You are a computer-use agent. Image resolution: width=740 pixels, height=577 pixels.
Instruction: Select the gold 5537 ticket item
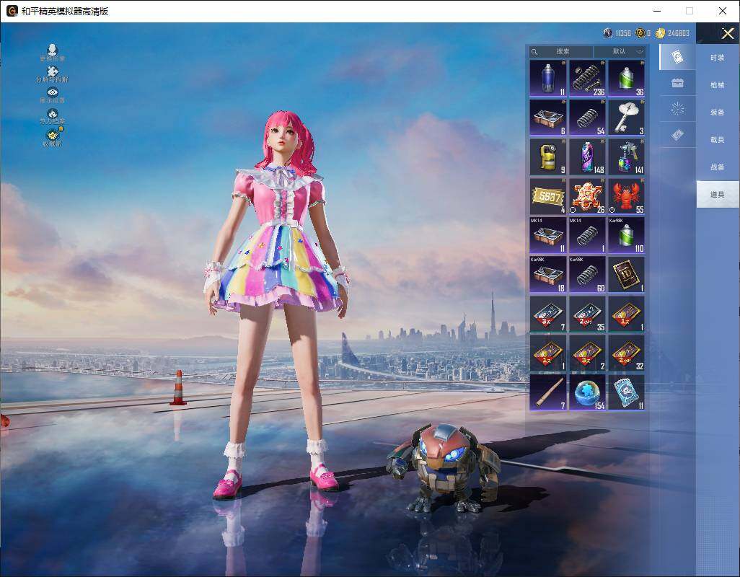click(x=548, y=196)
